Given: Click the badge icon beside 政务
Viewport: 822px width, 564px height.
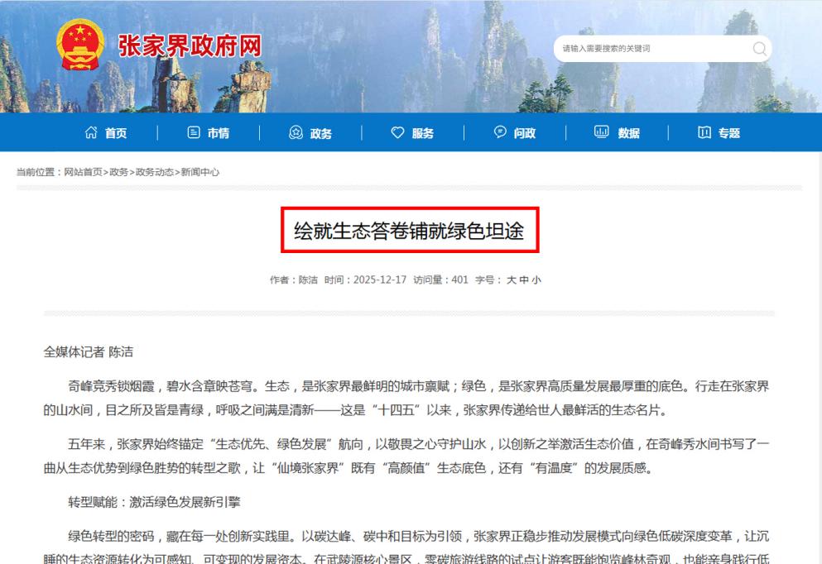Looking at the screenshot, I should tap(296, 133).
